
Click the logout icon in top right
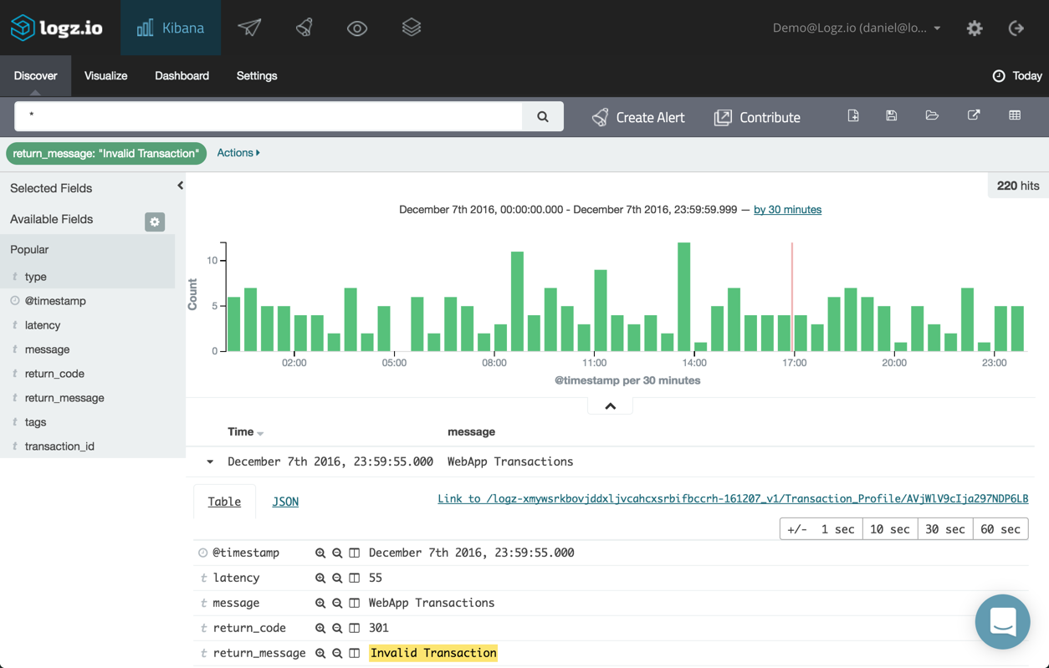coord(1016,28)
